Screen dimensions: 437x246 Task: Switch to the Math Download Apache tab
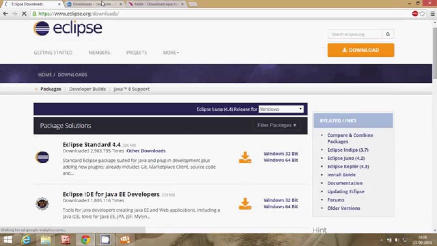tap(156, 4)
